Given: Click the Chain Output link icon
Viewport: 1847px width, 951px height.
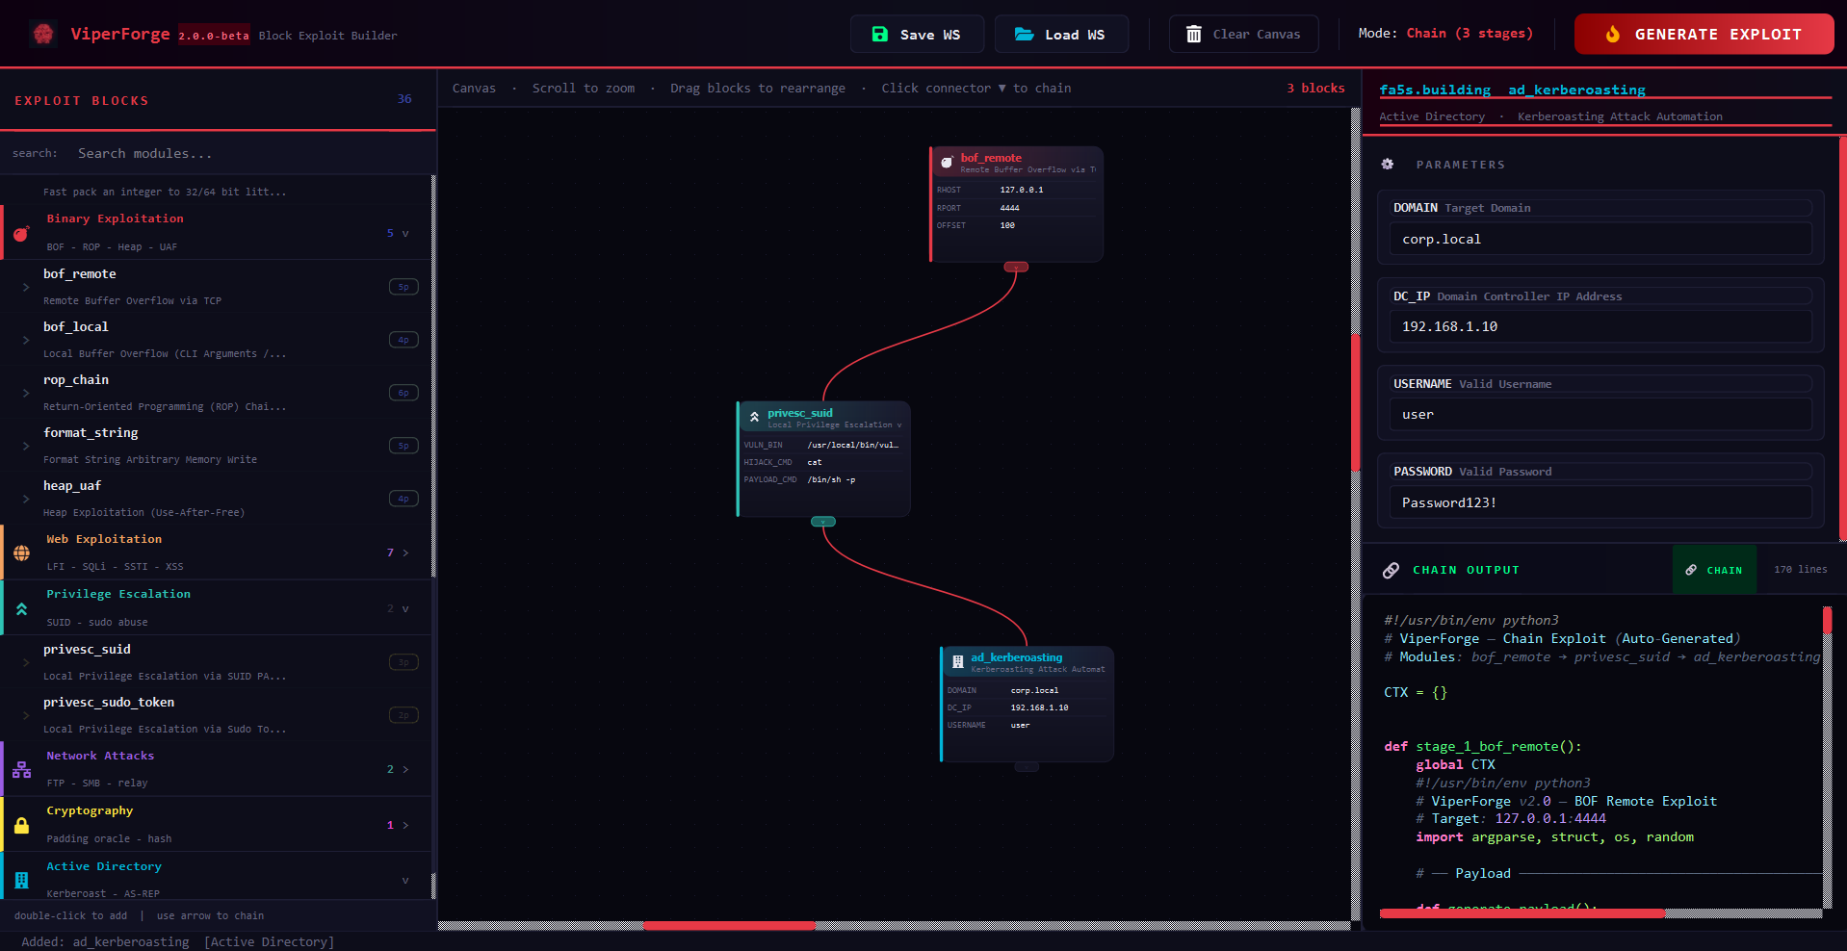Looking at the screenshot, I should click(x=1391, y=570).
